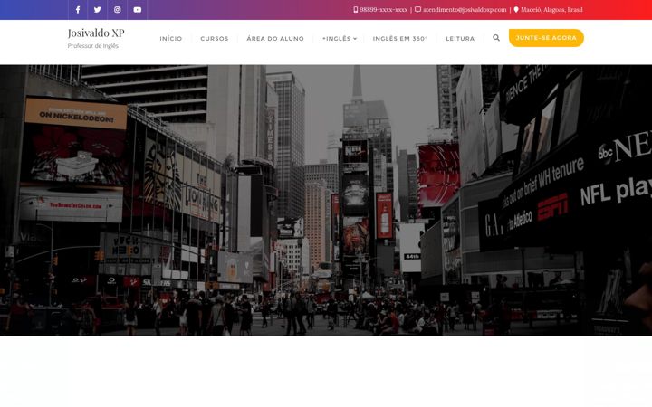Click the Professor de Inglês tagline
The image size is (652, 407).
point(93,46)
